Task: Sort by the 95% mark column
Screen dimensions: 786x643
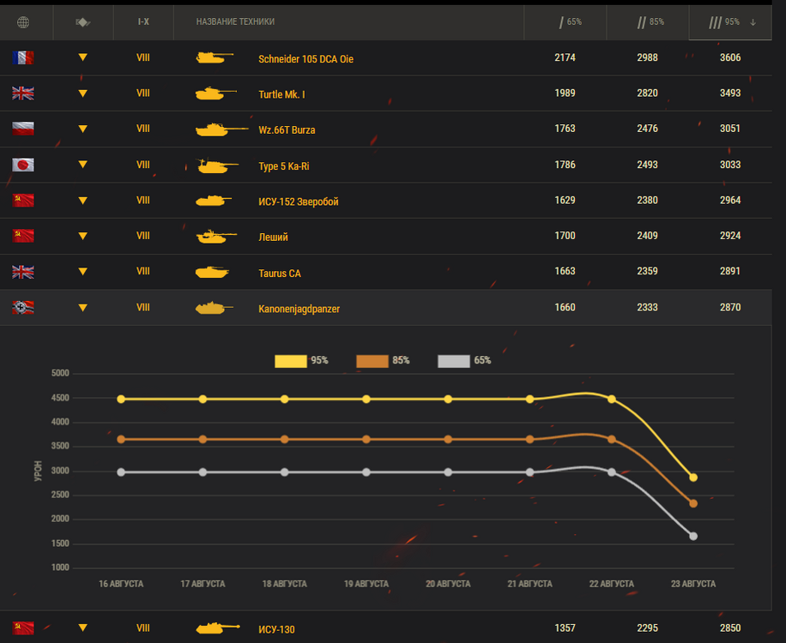Action: (730, 22)
